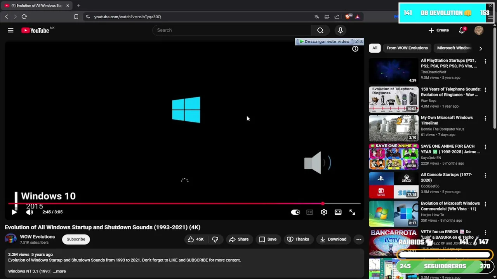Click Descargar este video button

[x=324, y=41]
